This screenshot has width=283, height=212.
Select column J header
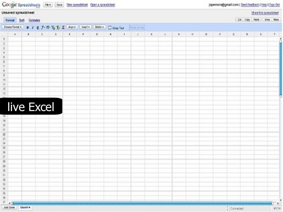[x=138, y=34]
